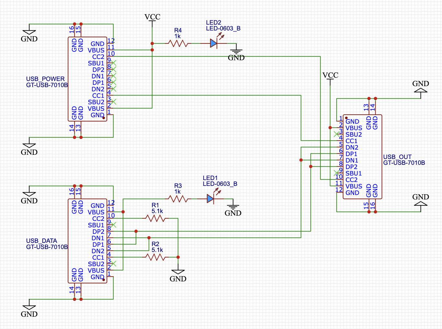Select the R3 resistor symbol
Image resolution: width=442 pixels, height=329 pixels.
pyautogui.click(x=178, y=199)
